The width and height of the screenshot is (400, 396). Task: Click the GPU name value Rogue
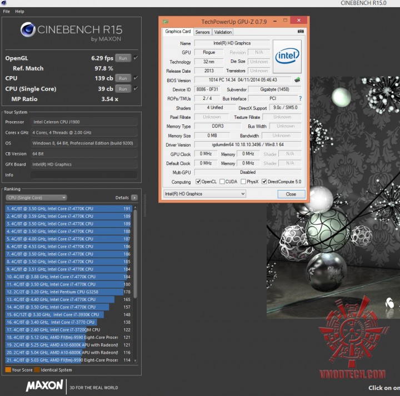click(209, 52)
